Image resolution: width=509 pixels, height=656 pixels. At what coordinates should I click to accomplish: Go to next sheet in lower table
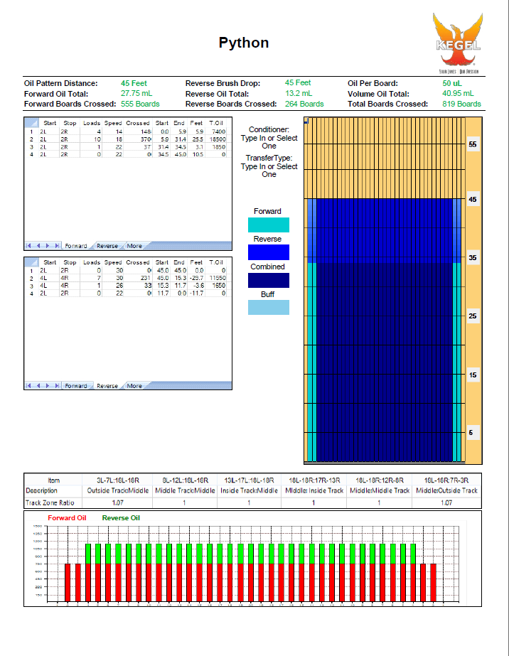point(48,386)
